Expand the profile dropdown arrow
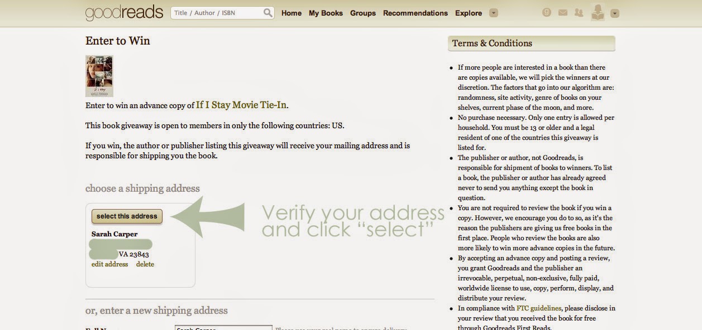The width and height of the screenshot is (702, 330). point(614,13)
